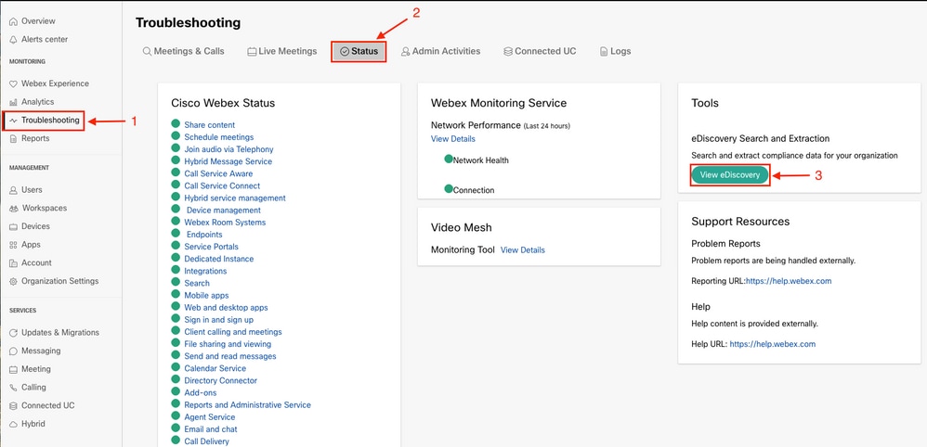Click the person icon on Admin Activities tab

(406, 52)
